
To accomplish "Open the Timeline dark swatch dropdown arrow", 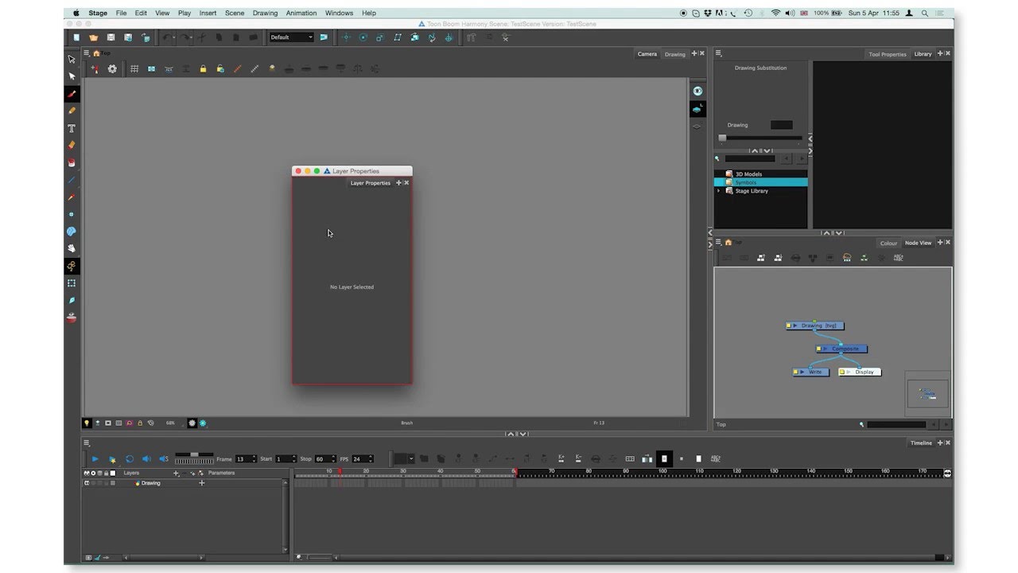I will [x=410, y=459].
